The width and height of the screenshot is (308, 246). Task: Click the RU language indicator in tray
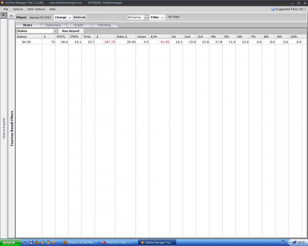coord(282,242)
